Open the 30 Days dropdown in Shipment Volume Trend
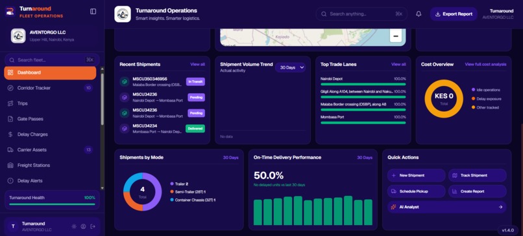The image size is (523, 236). point(290,67)
